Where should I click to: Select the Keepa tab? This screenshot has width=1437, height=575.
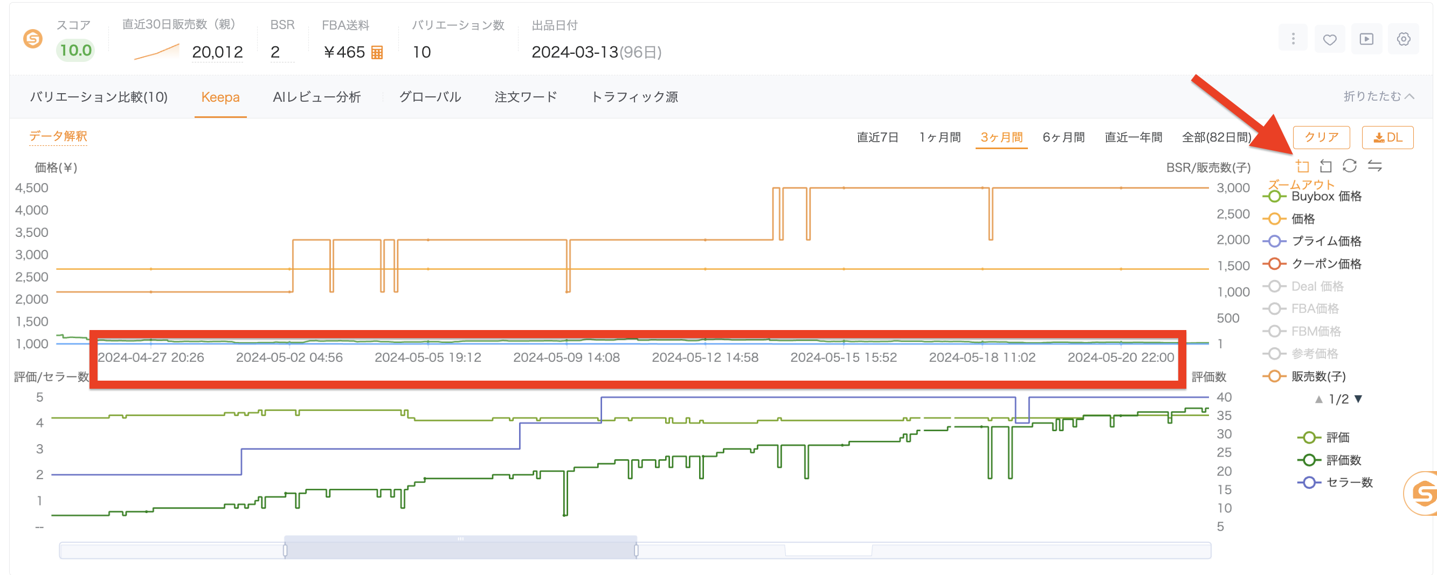click(x=220, y=97)
